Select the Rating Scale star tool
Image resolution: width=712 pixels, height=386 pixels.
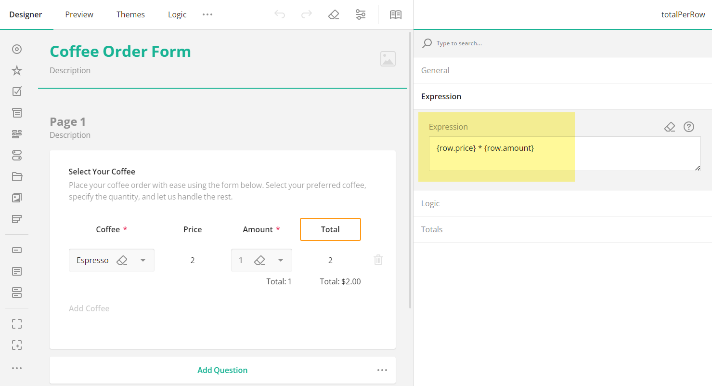(17, 70)
